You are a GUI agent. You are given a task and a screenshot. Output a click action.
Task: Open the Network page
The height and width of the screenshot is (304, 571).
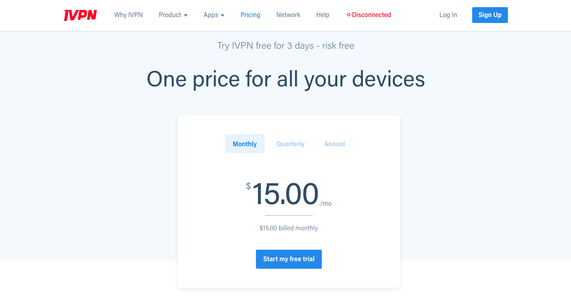pos(288,15)
